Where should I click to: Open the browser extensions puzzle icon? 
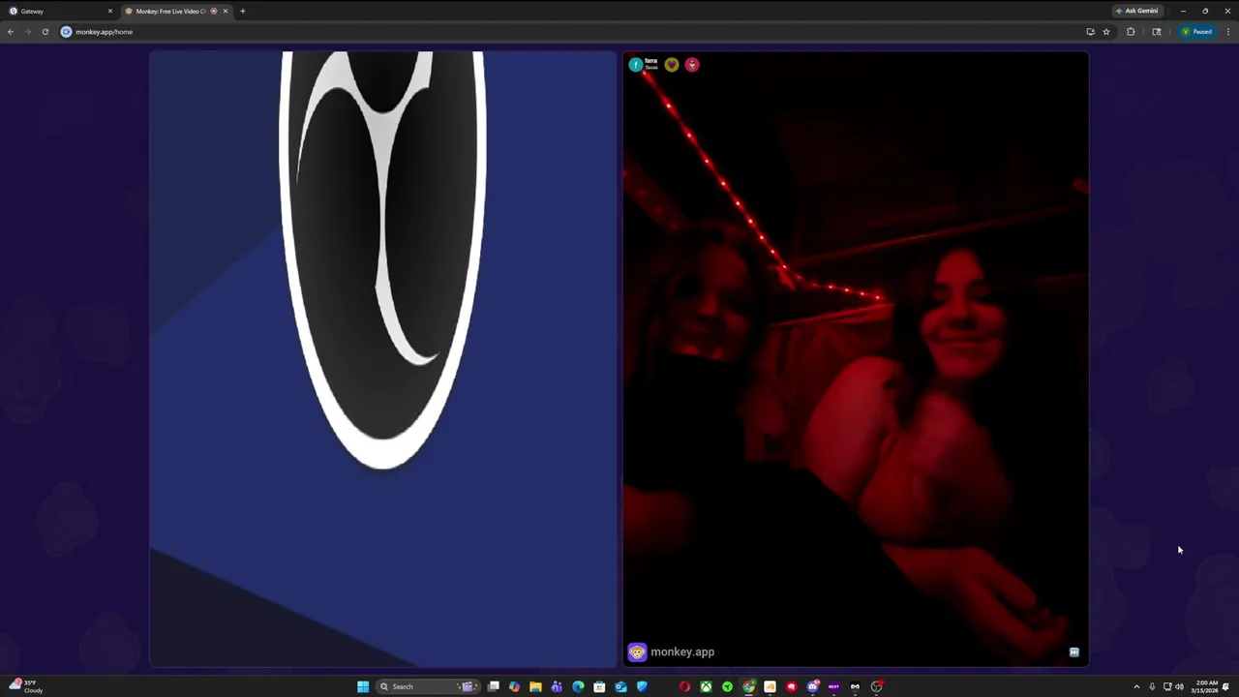point(1131,32)
